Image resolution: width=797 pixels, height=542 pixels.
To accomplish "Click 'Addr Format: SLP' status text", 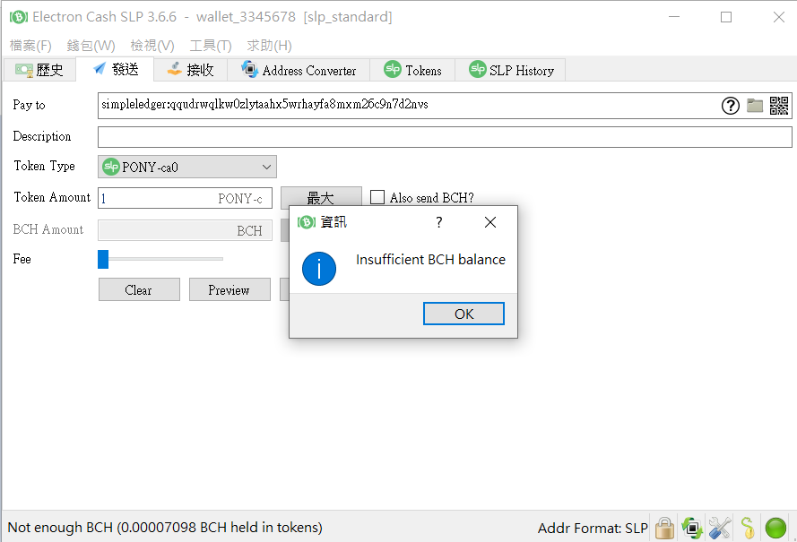I will [593, 529].
